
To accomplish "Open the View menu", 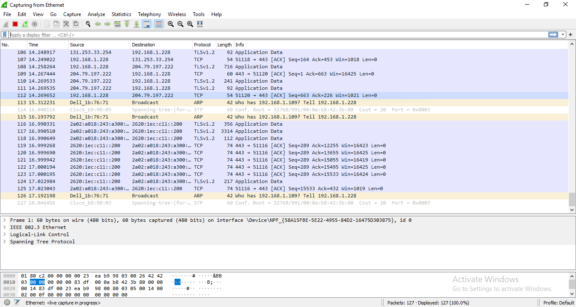I will coord(38,14).
